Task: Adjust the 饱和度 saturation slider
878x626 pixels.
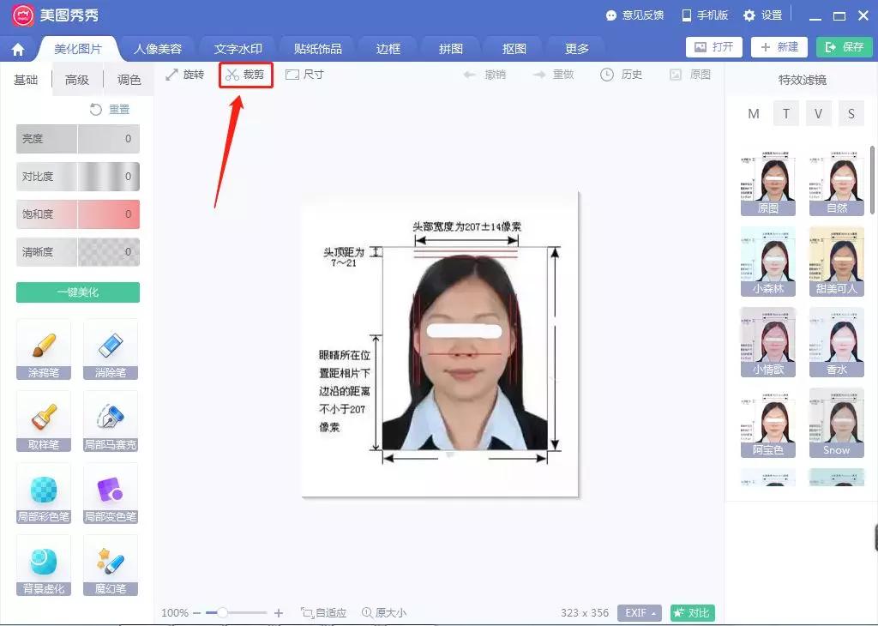Action: coord(78,214)
